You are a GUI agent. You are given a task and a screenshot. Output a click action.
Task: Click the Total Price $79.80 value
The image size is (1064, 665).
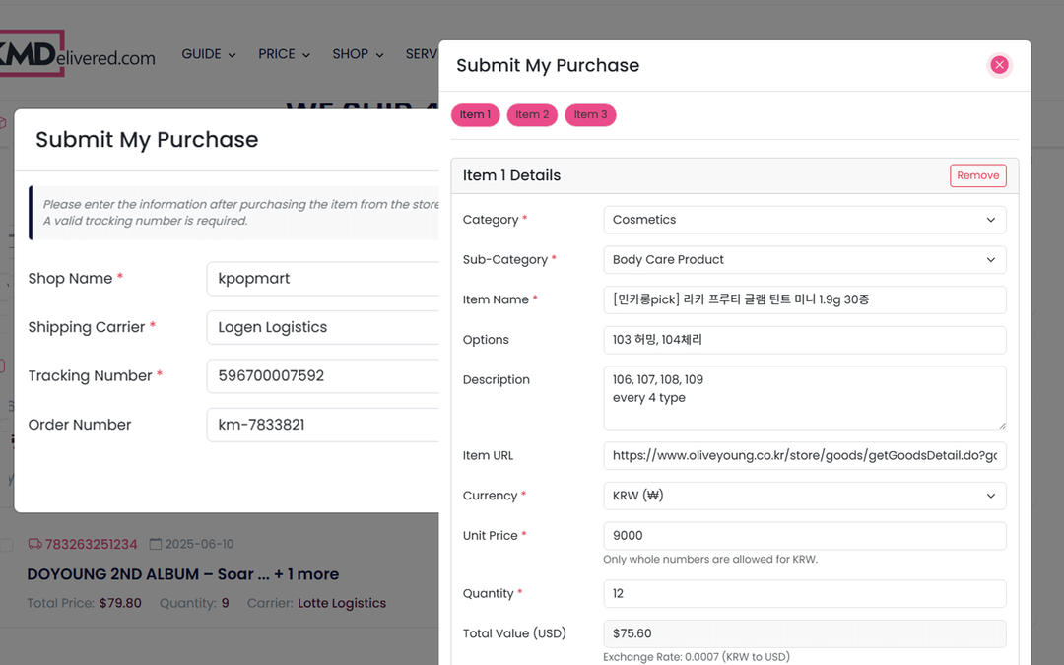tap(120, 603)
